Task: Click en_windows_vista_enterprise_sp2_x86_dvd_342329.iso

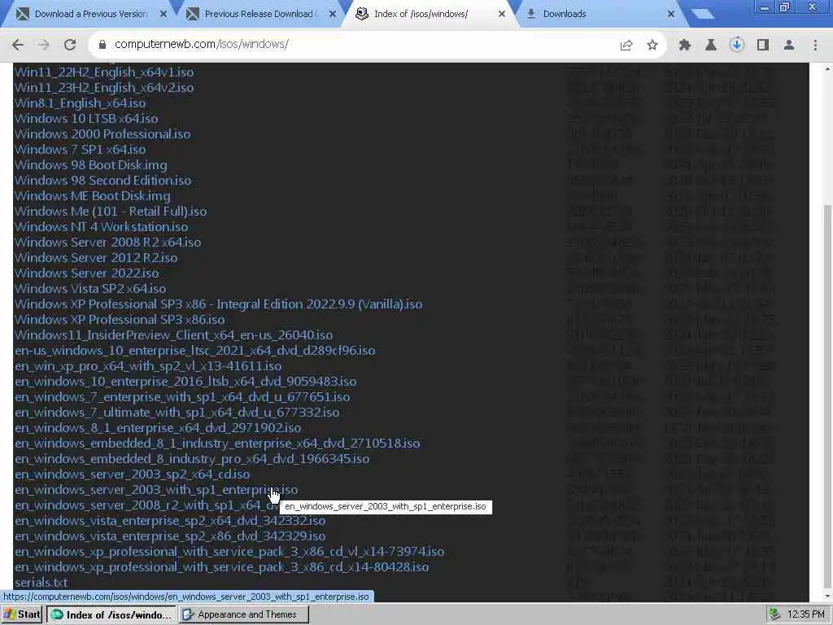Action: click(170, 536)
